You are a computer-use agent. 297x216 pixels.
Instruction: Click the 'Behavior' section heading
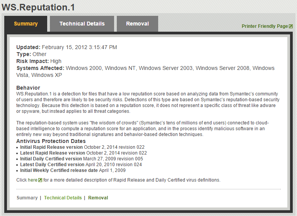pyautogui.click(x=28, y=88)
